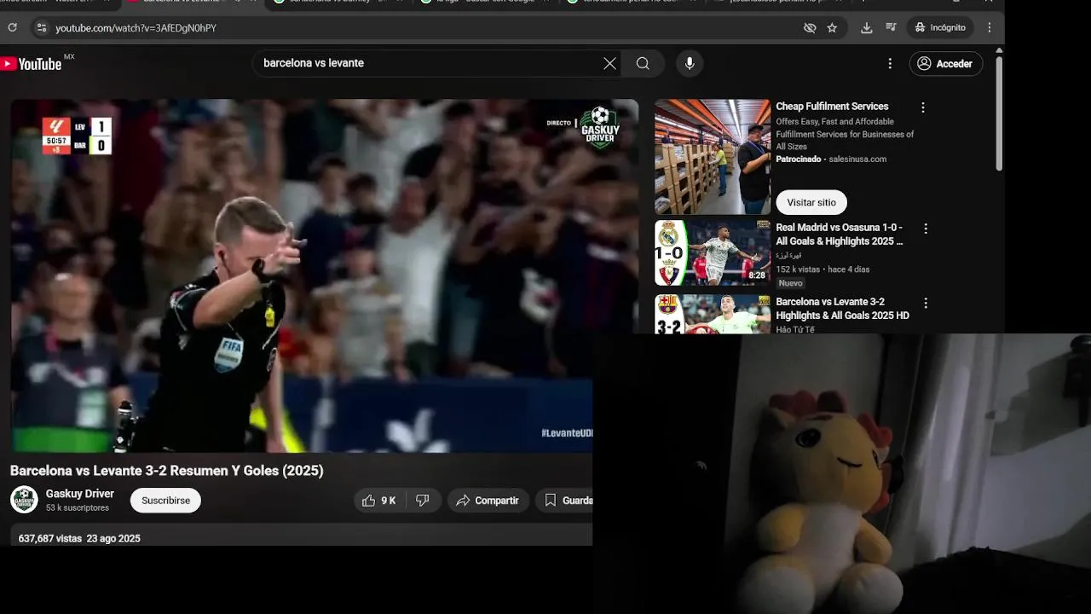Reload the page with the browser refresh icon
The width and height of the screenshot is (1091, 614).
tap(12, 27)
